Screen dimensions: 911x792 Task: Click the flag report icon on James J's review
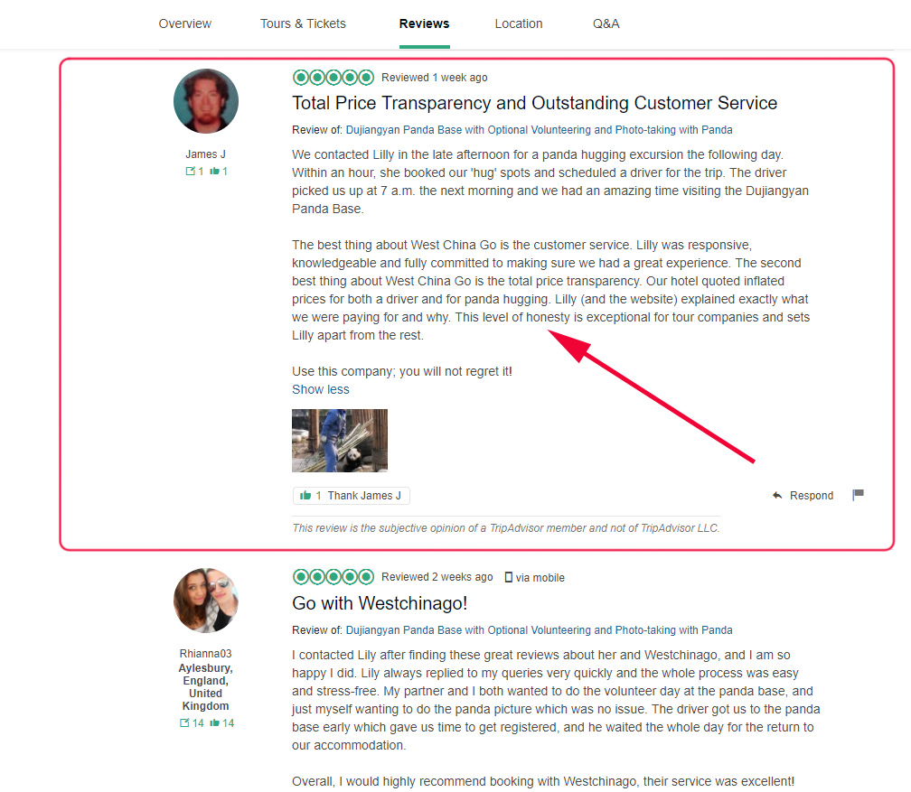pyautogui.click(x=859, y=495)
